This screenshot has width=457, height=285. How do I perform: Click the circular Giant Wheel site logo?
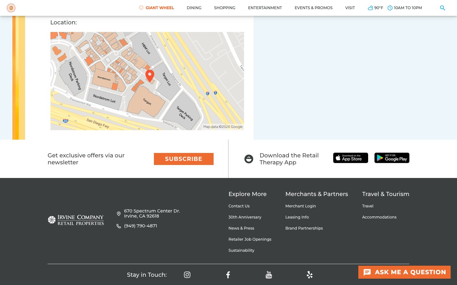click(11, 8)
